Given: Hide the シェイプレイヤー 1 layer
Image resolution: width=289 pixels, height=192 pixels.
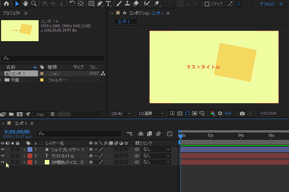Looking at the screenshot, I should (x=3, y=149).
